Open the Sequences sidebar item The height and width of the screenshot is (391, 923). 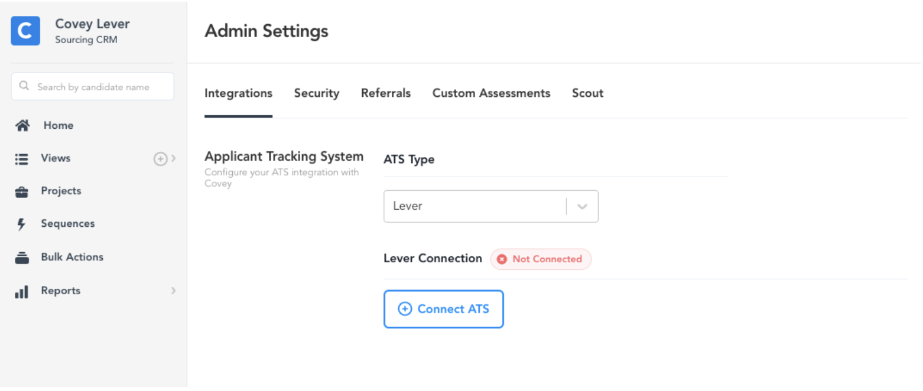pos(67,224)
